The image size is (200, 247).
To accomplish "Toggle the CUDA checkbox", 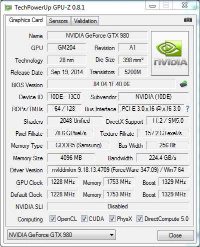I will coord(84,219).
